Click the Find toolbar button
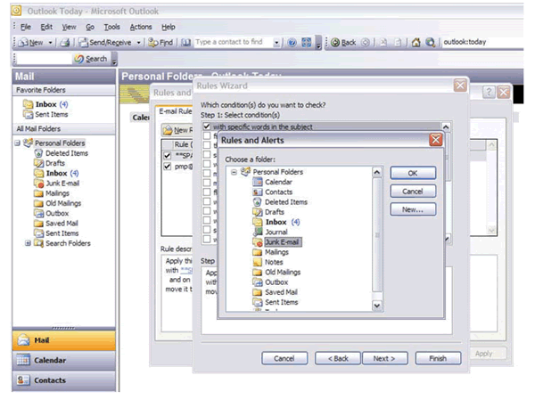Screen dimensions: 535x408 pyautogui.click(x=160, y=43)
